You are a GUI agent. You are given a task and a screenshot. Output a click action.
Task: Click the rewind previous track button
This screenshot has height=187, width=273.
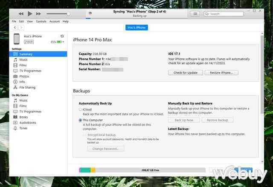(21, 14)
